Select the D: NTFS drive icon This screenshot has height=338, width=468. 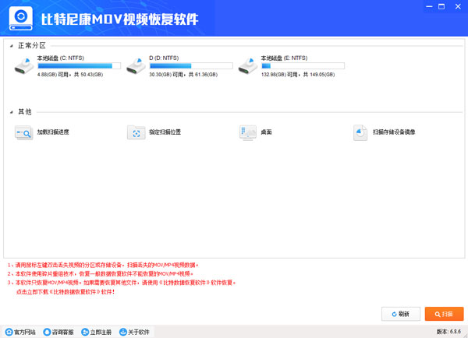[136, 67]
